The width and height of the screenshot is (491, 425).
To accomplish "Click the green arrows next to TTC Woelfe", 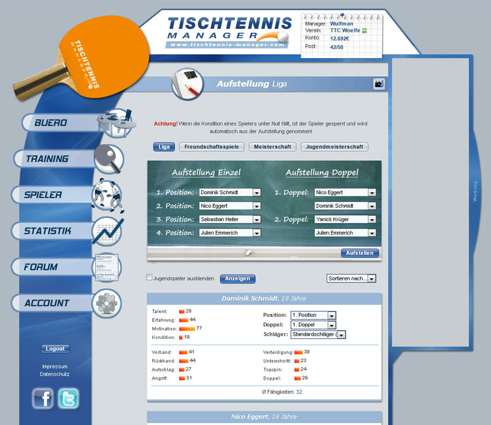I will tap(364, 31).
